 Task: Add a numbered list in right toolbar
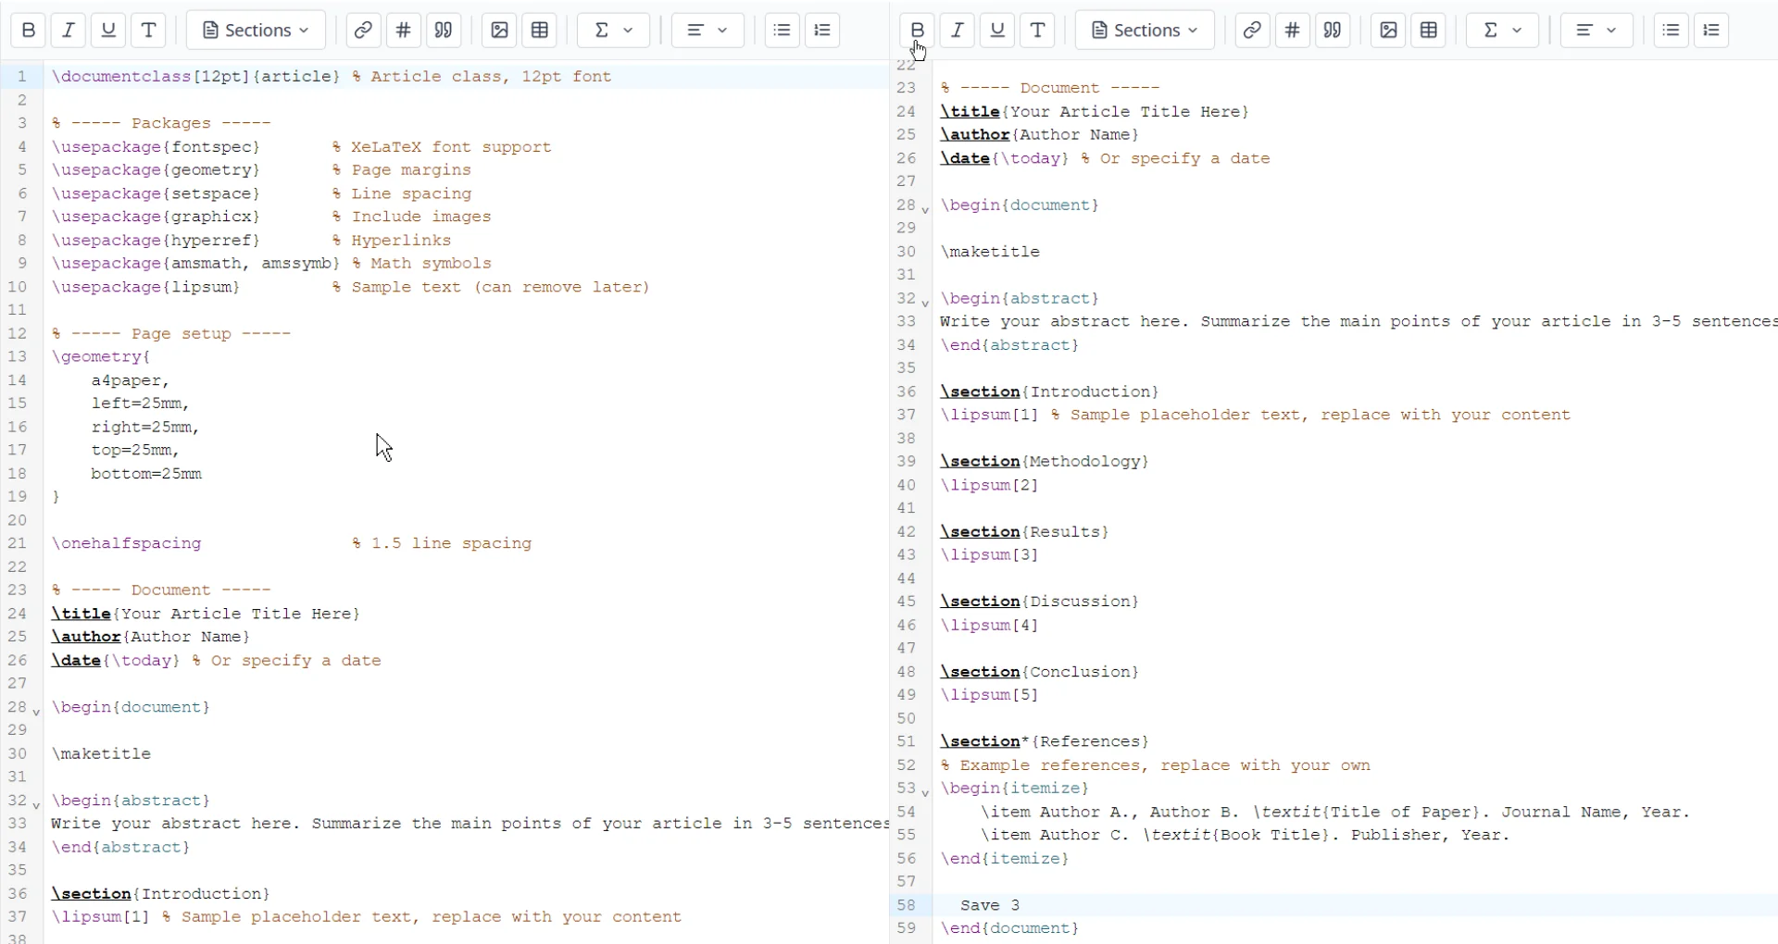[x=1711, y=31]
